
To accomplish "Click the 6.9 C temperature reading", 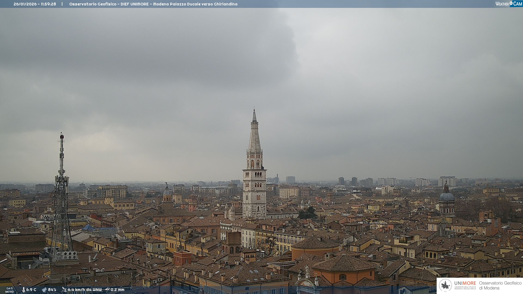I will [x=31, y=290].
